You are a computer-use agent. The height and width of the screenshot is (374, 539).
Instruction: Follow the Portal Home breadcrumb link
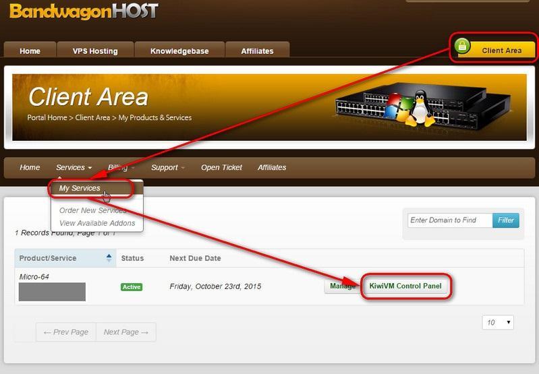pos(47,117)
